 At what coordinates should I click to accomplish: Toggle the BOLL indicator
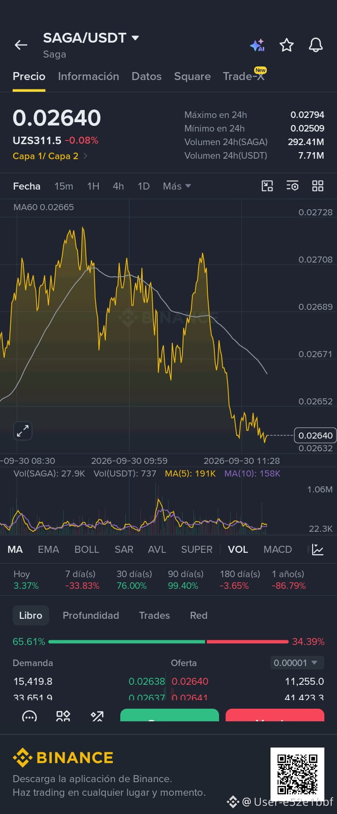(x=87, y=550)
